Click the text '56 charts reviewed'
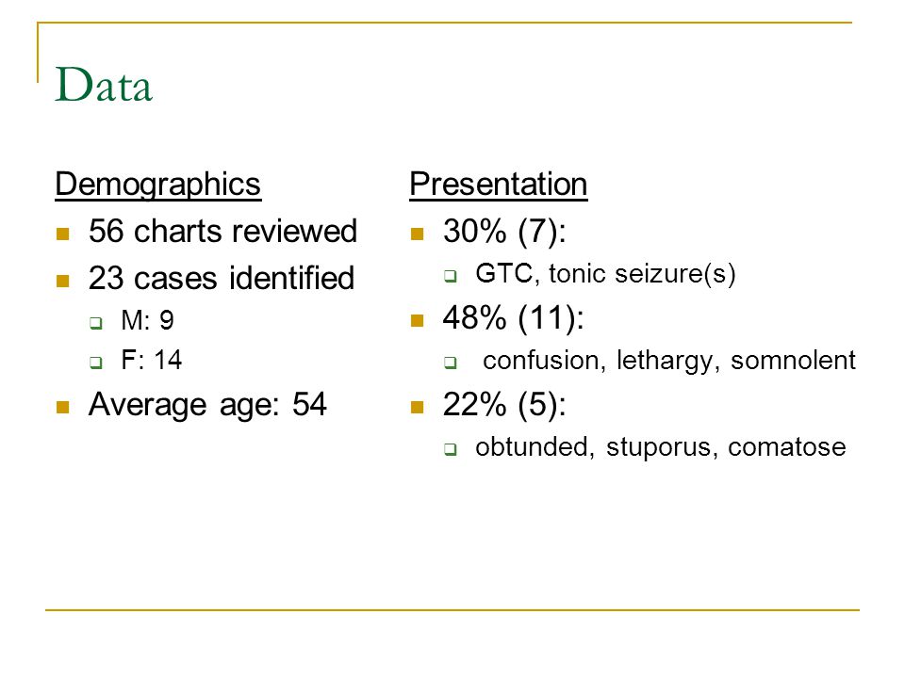The width and height of the screenshot is (905, 678). pyautogui.click(x=222, y=232)
